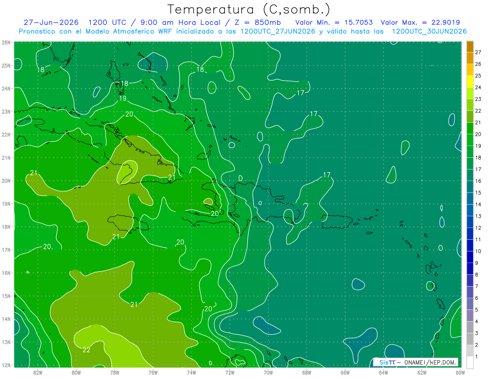Click latitude axis label "14N"
This screenshot has height=378, width=489.
(6, 319)
